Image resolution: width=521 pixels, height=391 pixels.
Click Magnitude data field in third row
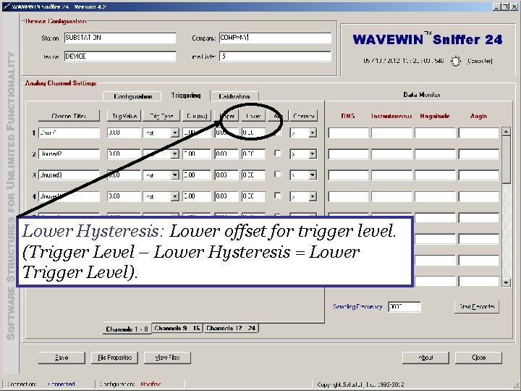click(435, 175)
